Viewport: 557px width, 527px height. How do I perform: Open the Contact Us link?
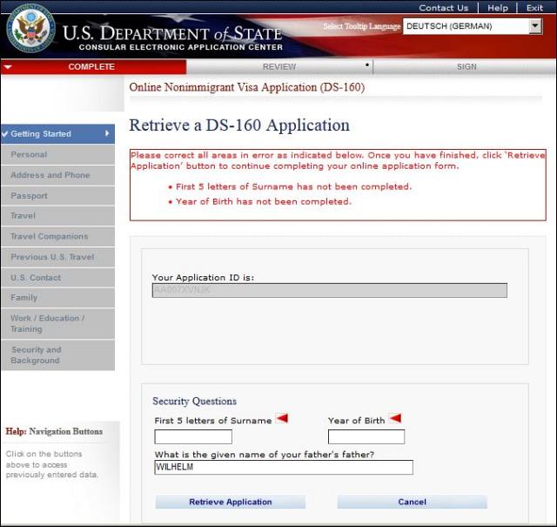coord(443,8)
